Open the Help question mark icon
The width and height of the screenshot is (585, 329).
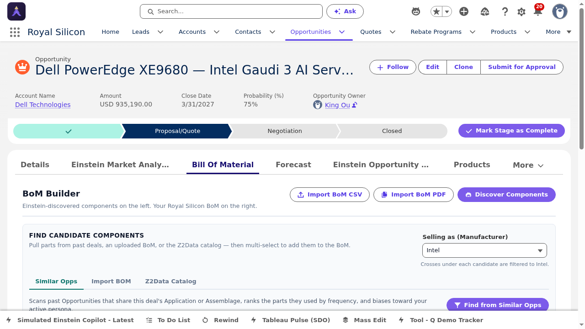[x=505, y=11]
